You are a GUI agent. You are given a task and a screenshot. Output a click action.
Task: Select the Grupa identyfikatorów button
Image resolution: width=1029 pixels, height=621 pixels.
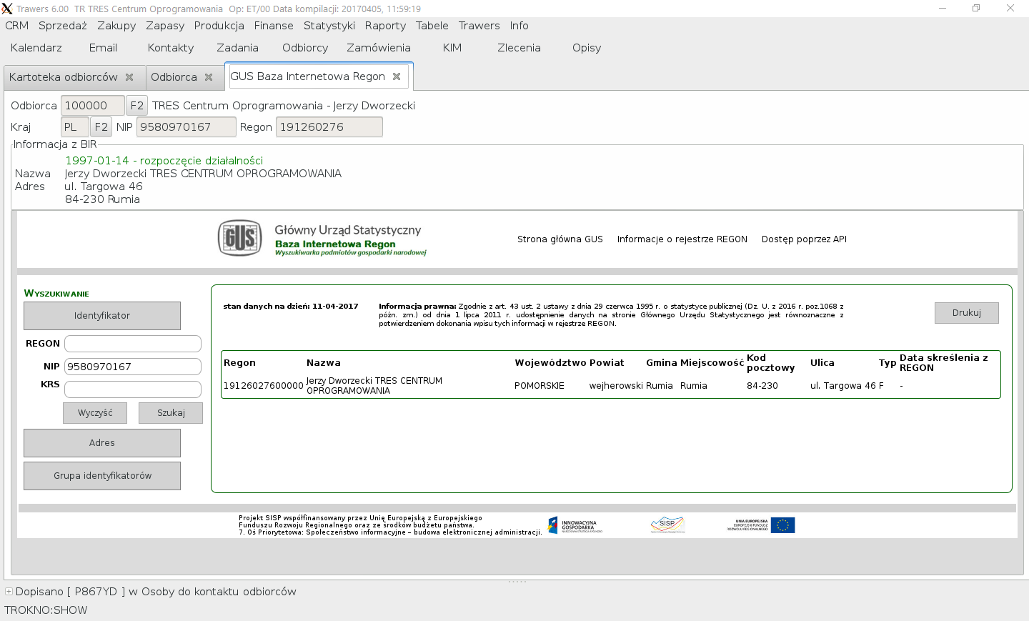pyautogui.click(x=102, y=476)
